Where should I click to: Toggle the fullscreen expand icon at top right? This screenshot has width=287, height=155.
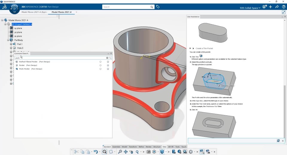pos(283,12)
